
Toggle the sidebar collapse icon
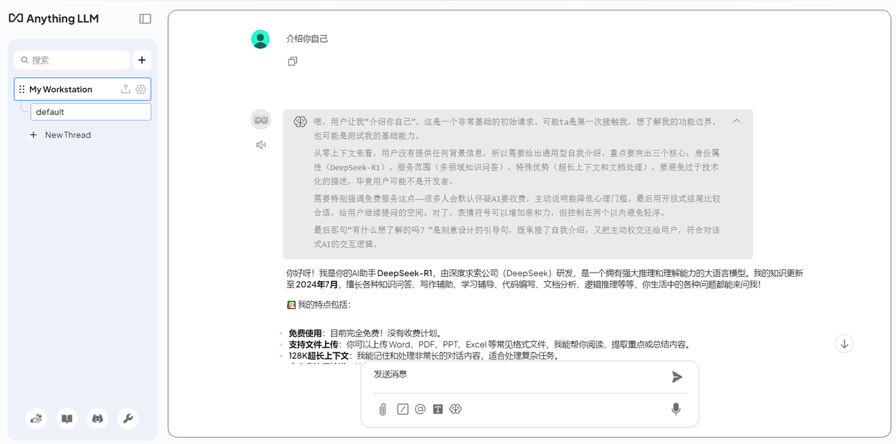[x=145, y=19]
